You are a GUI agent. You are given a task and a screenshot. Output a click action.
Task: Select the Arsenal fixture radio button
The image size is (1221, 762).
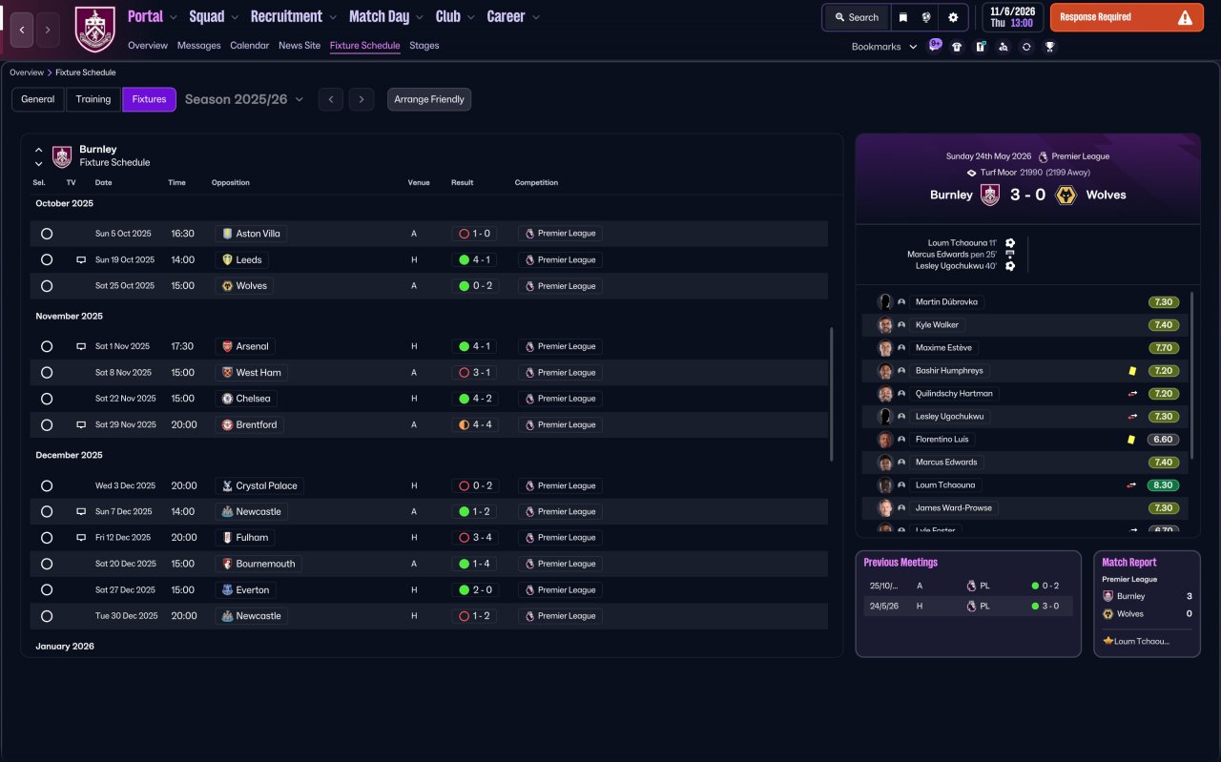tap(47, 346)
